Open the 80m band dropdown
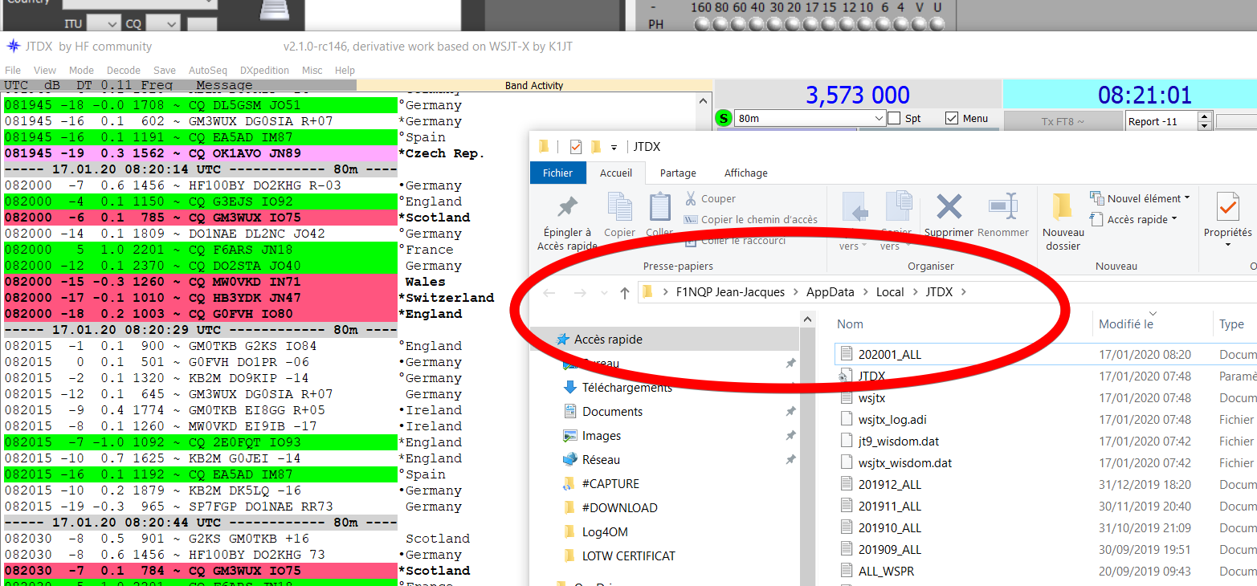This screenshot has height=586, width=1257. (809, 118)
